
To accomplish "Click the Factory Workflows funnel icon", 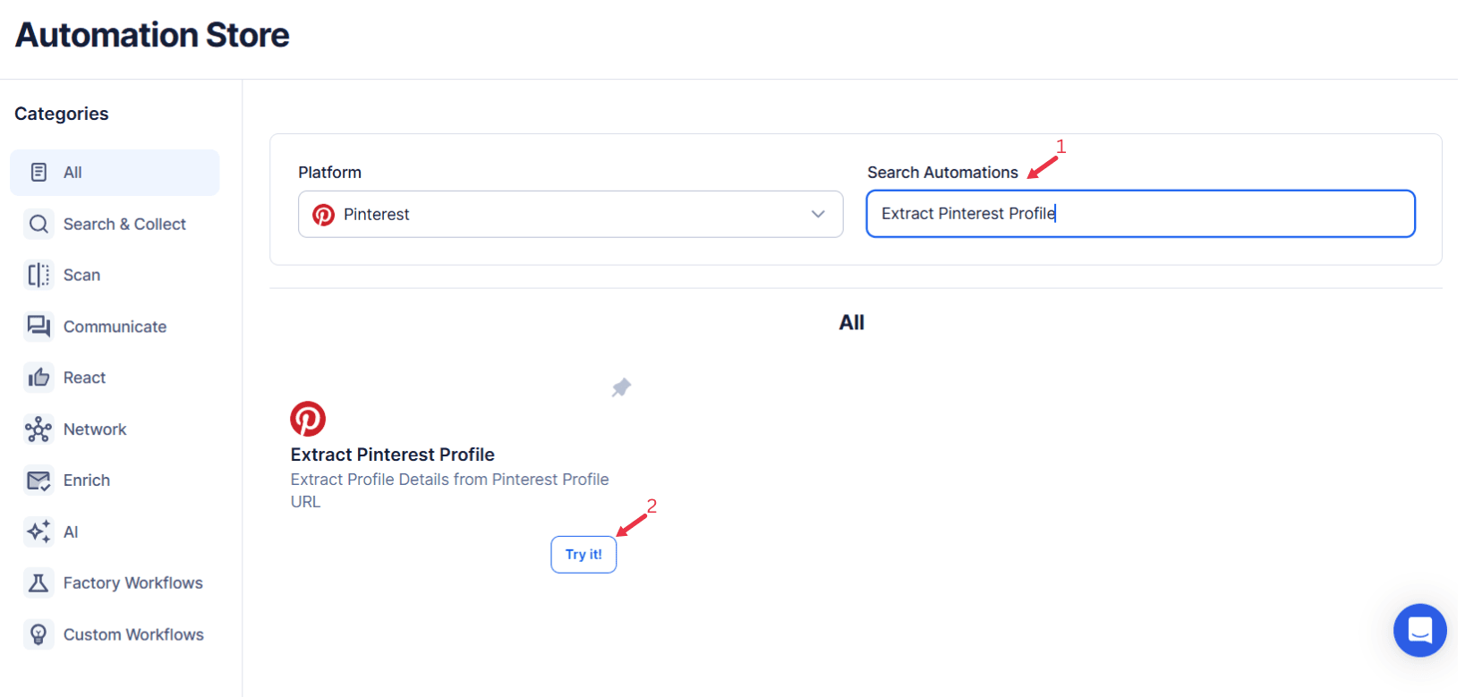I will [x=38, y=582].
